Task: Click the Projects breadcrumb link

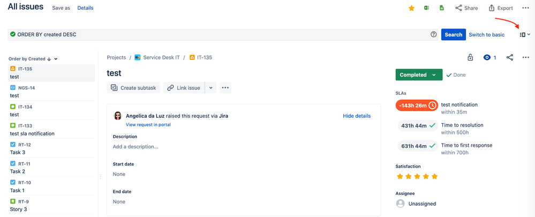Action: click(x=116, y=57)
